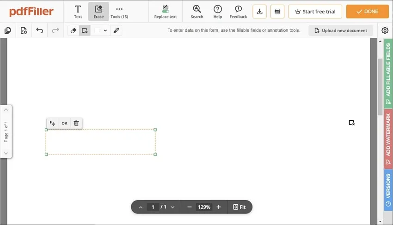Confirm the erase box with OK

pyautogui.click(x=64, y=123)
